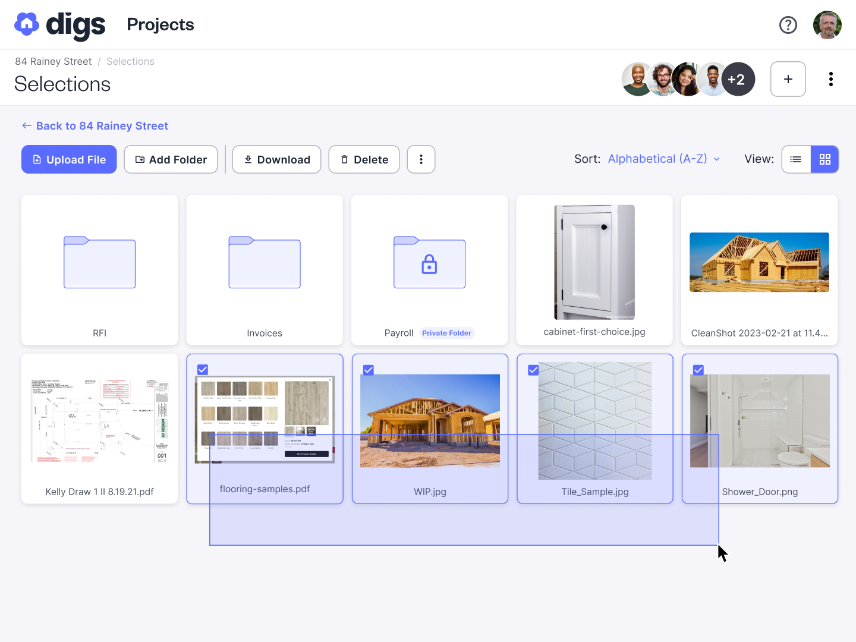The width and height of the screenshot is (856, 642).
Task: Open page options kebab menu in header
Action: [x=830, y=79]
